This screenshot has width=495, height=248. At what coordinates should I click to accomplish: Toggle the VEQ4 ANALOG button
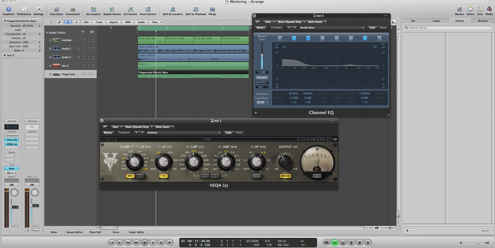point(285,176)
